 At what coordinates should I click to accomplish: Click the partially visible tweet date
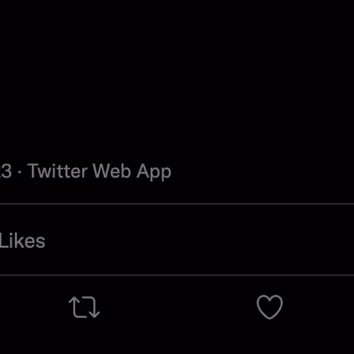tap(6, 171)
